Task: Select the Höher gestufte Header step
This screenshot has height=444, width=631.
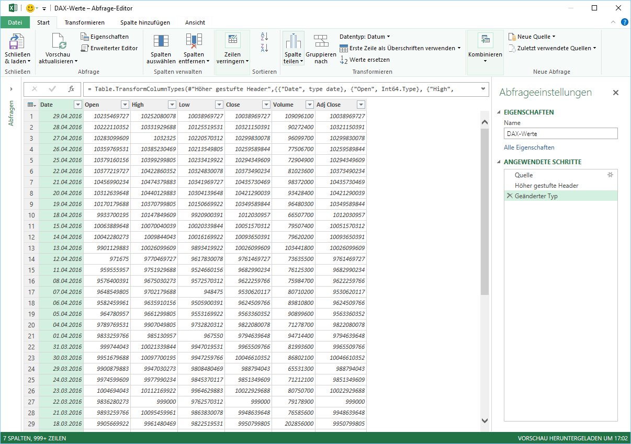Action: tap(546, 186)
